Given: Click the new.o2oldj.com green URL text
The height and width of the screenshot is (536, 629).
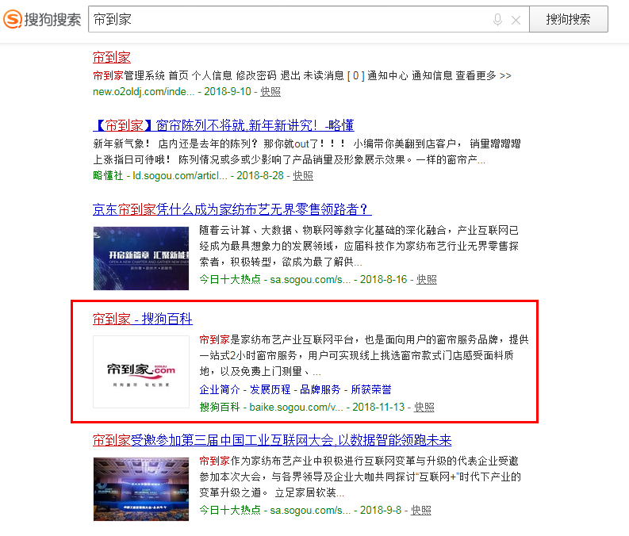Looking at the screenshot, I should coord(144,91).
